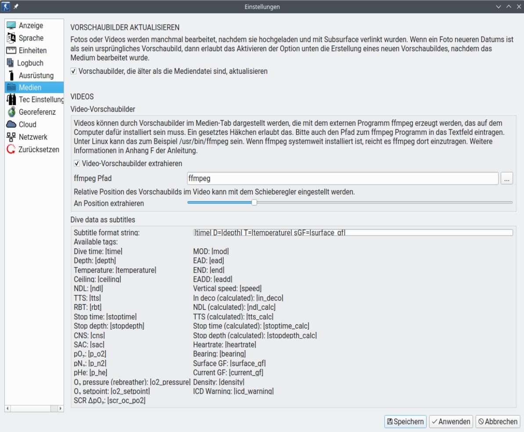This screenshot has width=524, height=432.
Task: Click the Anwenden button
Action: [x=450, y=421]
